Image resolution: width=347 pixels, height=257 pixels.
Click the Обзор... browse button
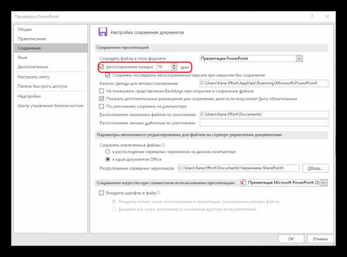[315, 168]
